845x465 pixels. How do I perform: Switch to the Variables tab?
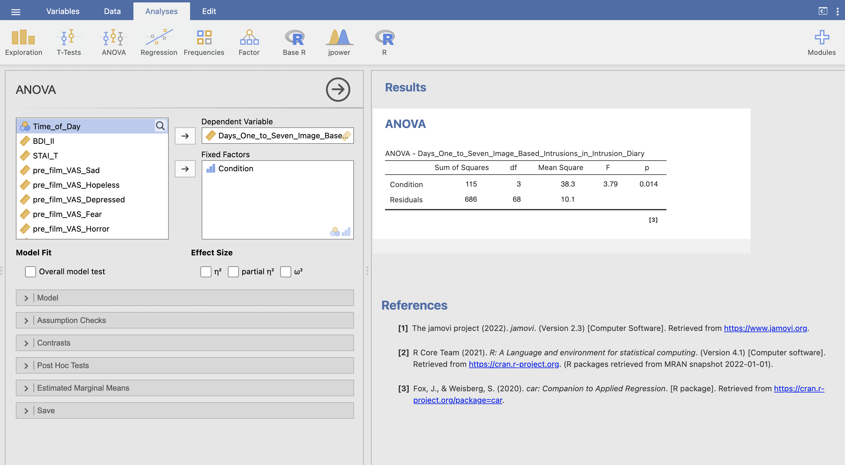[63, 11]
